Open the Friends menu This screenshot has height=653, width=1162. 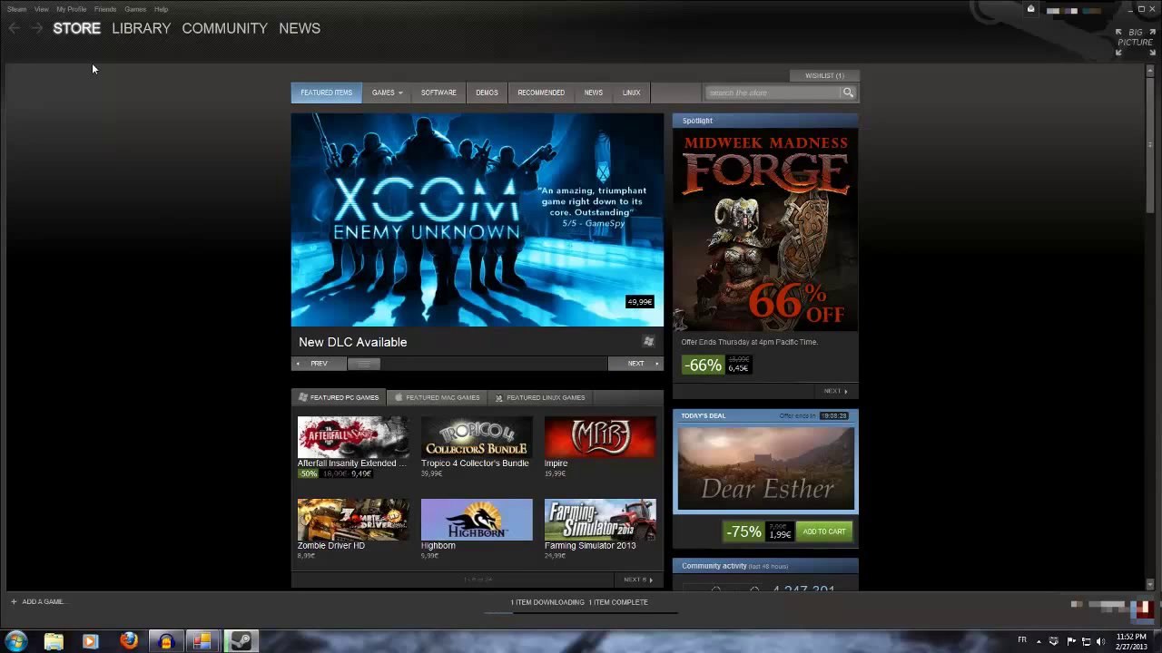105,9
